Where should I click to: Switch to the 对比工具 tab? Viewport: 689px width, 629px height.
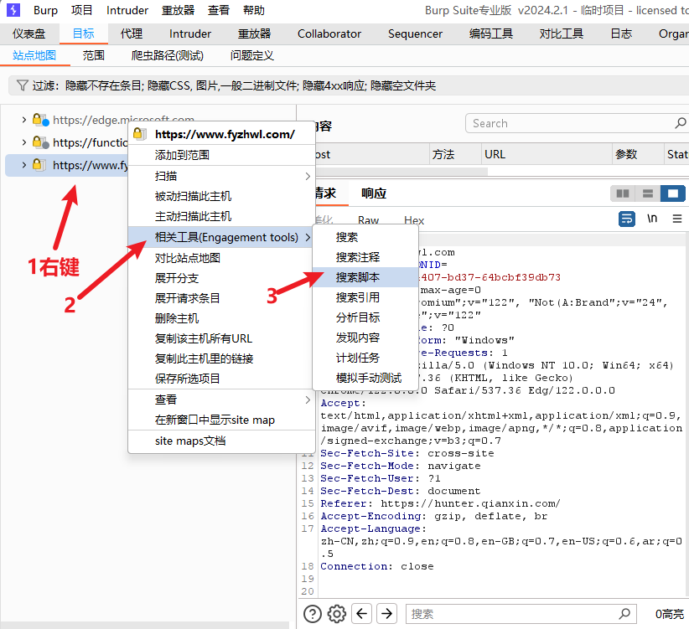pyautogui.click(x=561, y=34)
